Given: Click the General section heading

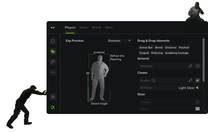Looking at the screenshot, I should pos(143,59).
